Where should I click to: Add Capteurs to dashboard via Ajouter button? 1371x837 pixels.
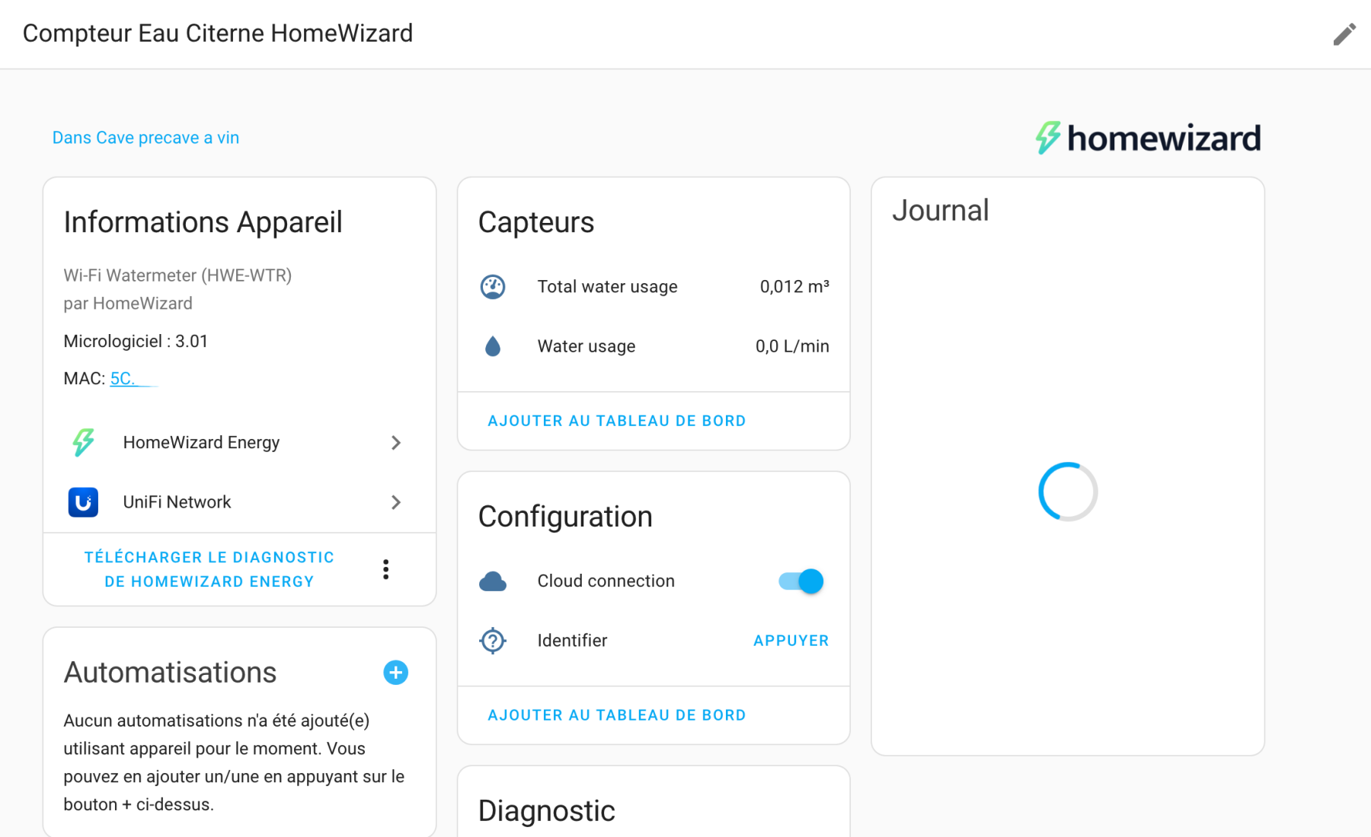[616, 421]
